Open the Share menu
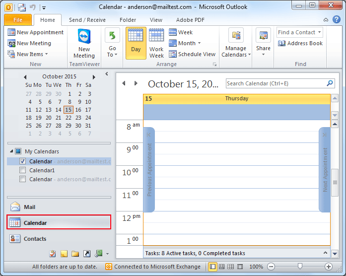Viewport: 346px width, 276px height. [x=263, y=42]
